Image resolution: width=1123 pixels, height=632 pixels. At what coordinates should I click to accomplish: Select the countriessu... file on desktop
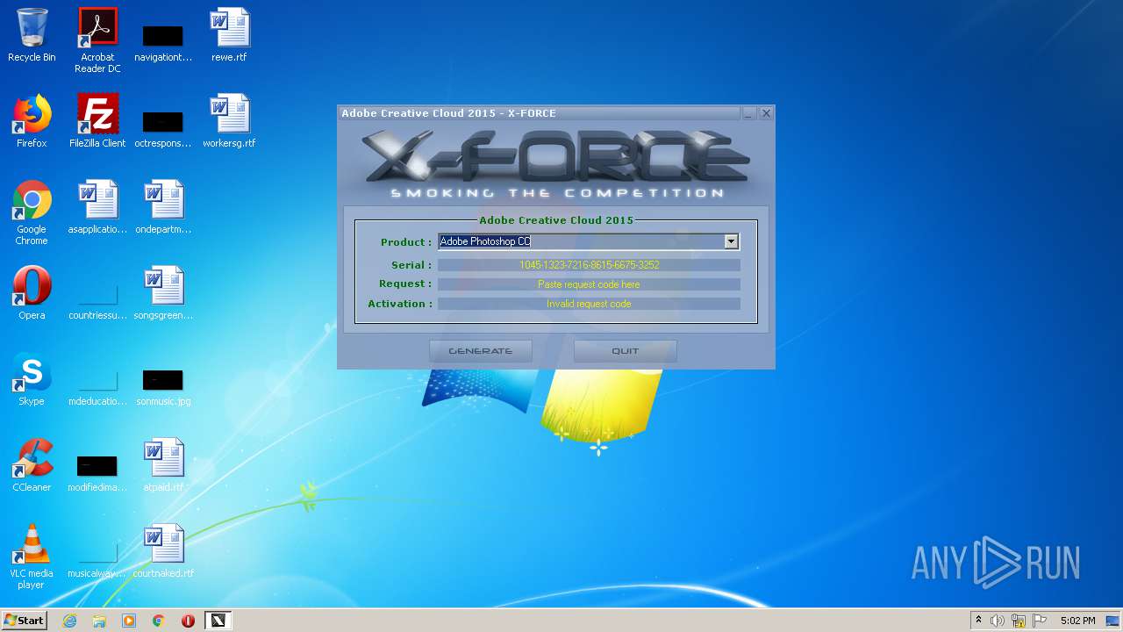(x=97, y=301)
